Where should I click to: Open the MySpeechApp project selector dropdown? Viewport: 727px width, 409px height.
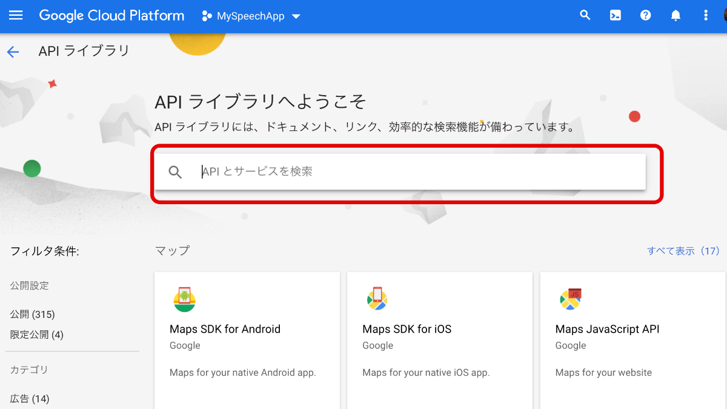[251, 16]
